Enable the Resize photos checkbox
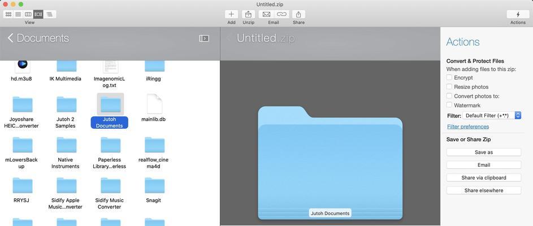 pos(449,86)
